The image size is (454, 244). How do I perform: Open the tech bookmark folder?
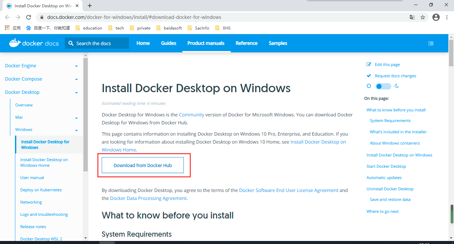coord(116,28)
